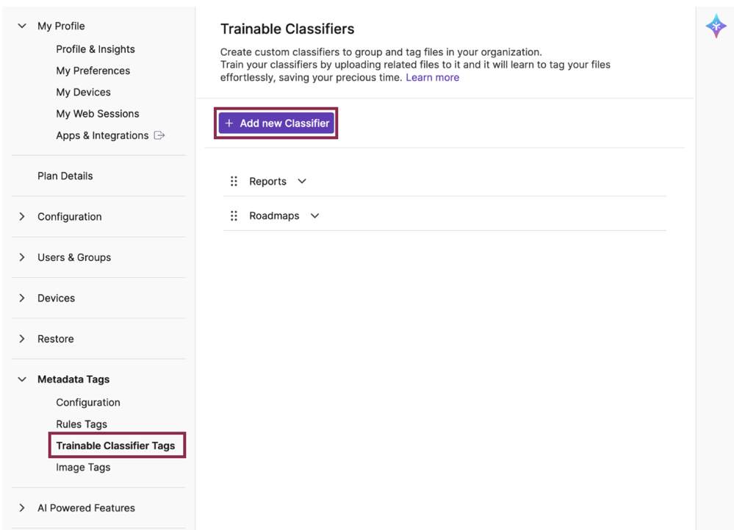Click the Roadmaps classifier name

click(x=274, y=216)
